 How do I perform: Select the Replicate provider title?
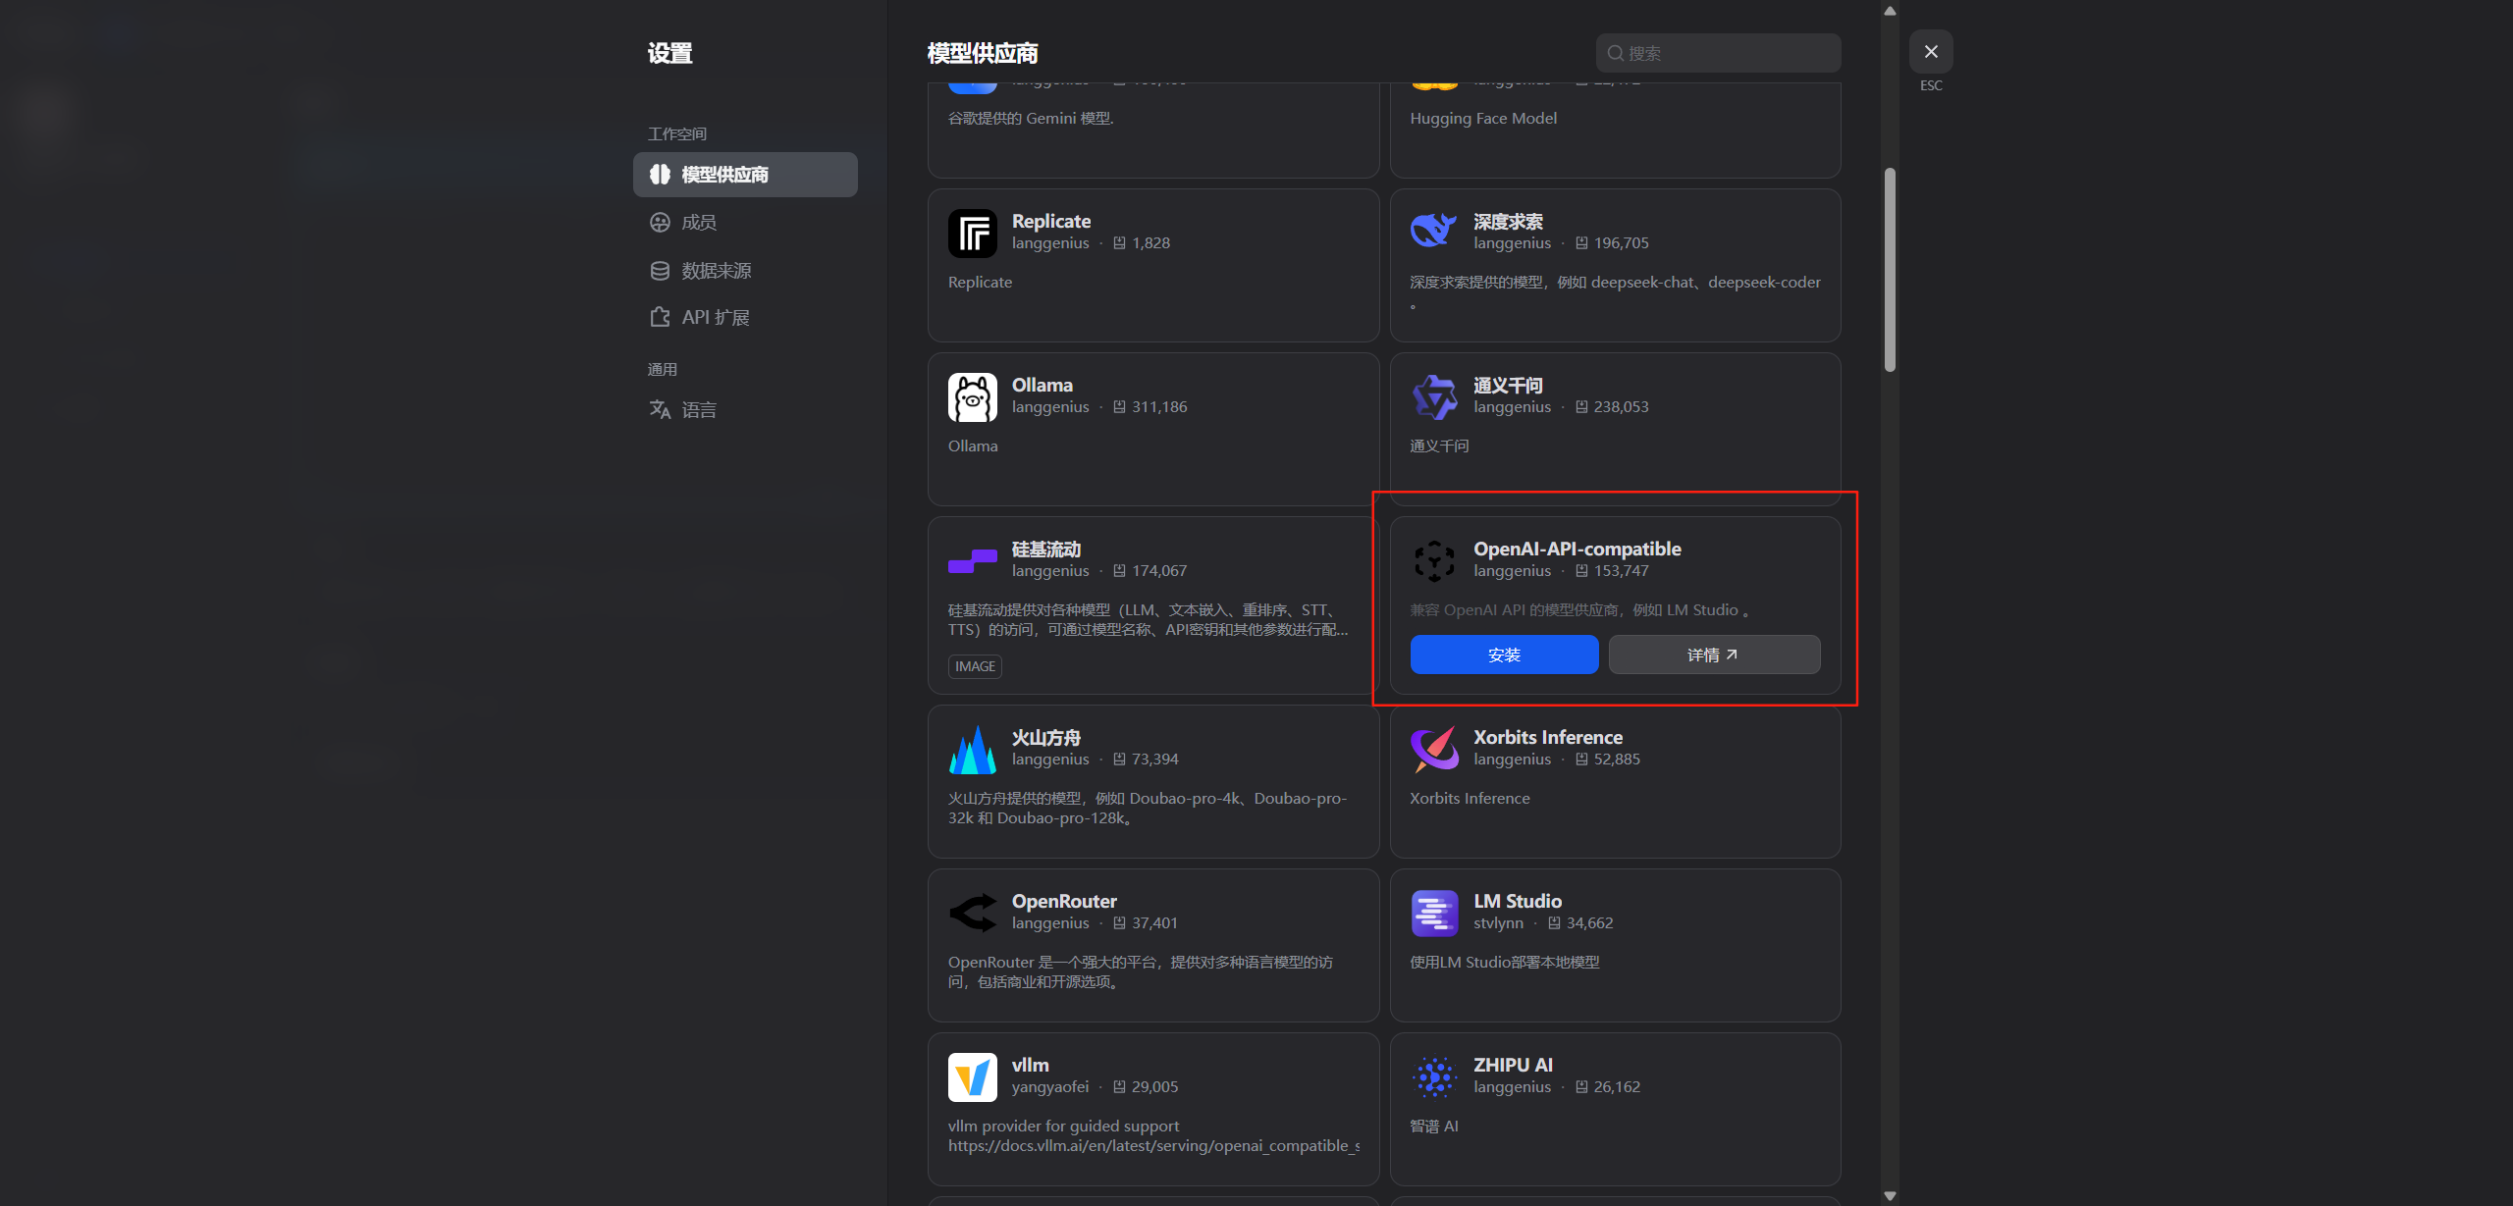(1051, 221)
